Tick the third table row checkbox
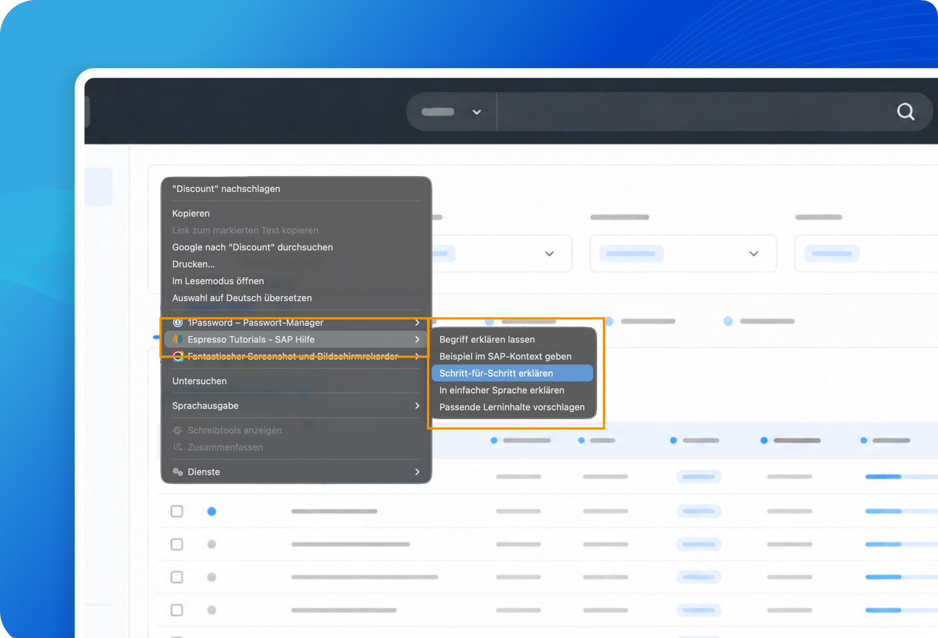938x638 pixels. pyautogui.click(x=177, y=577)
